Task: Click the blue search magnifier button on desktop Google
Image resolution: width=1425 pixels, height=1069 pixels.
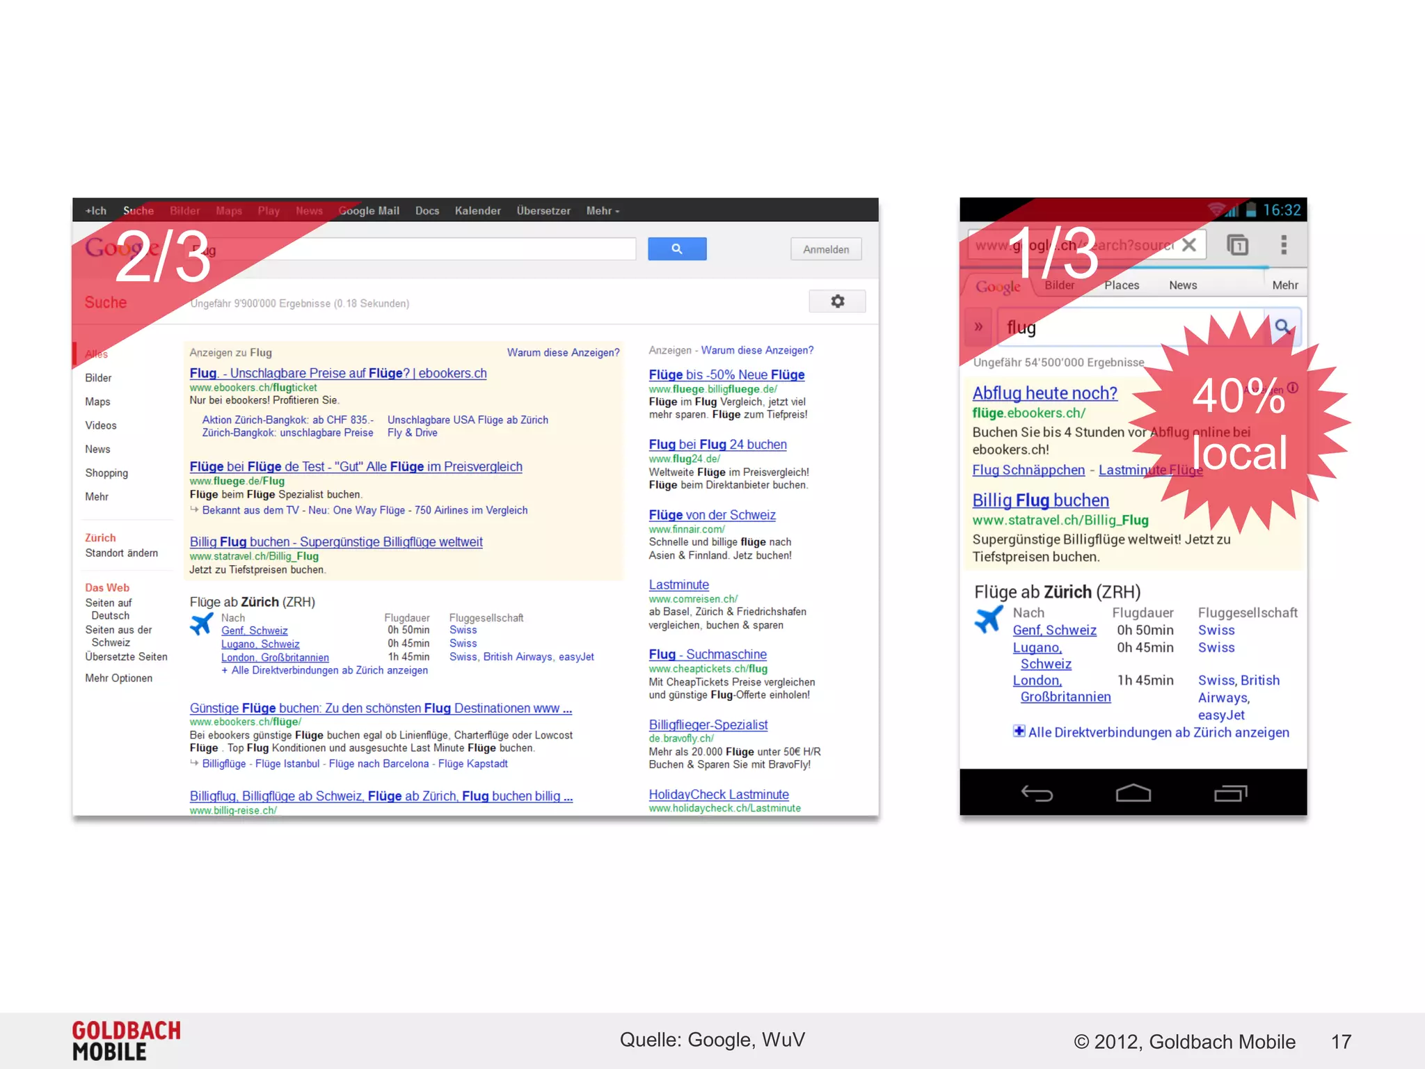Action: pos(676,248)
